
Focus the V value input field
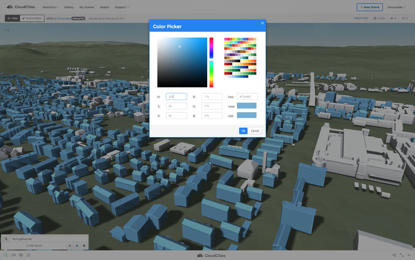176,116
